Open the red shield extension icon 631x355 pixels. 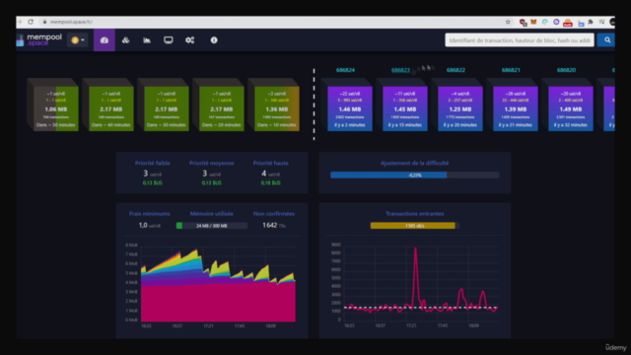pos(523,22)
